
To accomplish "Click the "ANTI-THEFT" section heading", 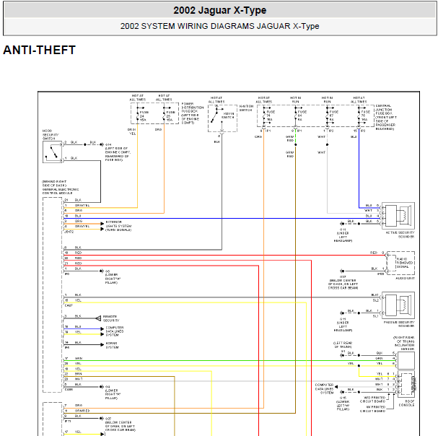I will tap(40, 50).
